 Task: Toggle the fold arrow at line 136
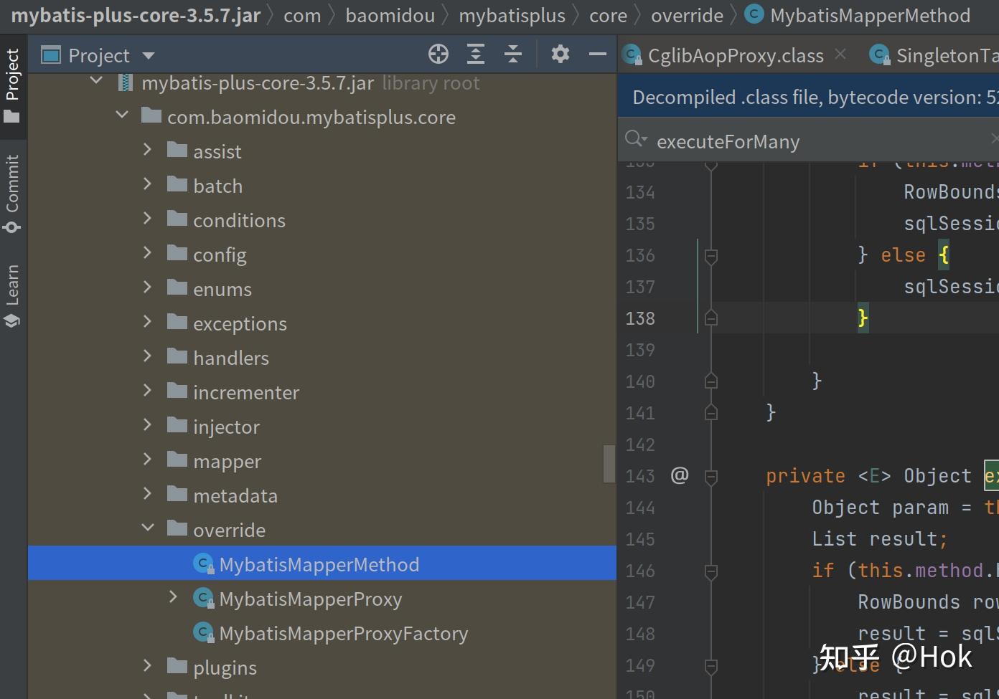710,255
